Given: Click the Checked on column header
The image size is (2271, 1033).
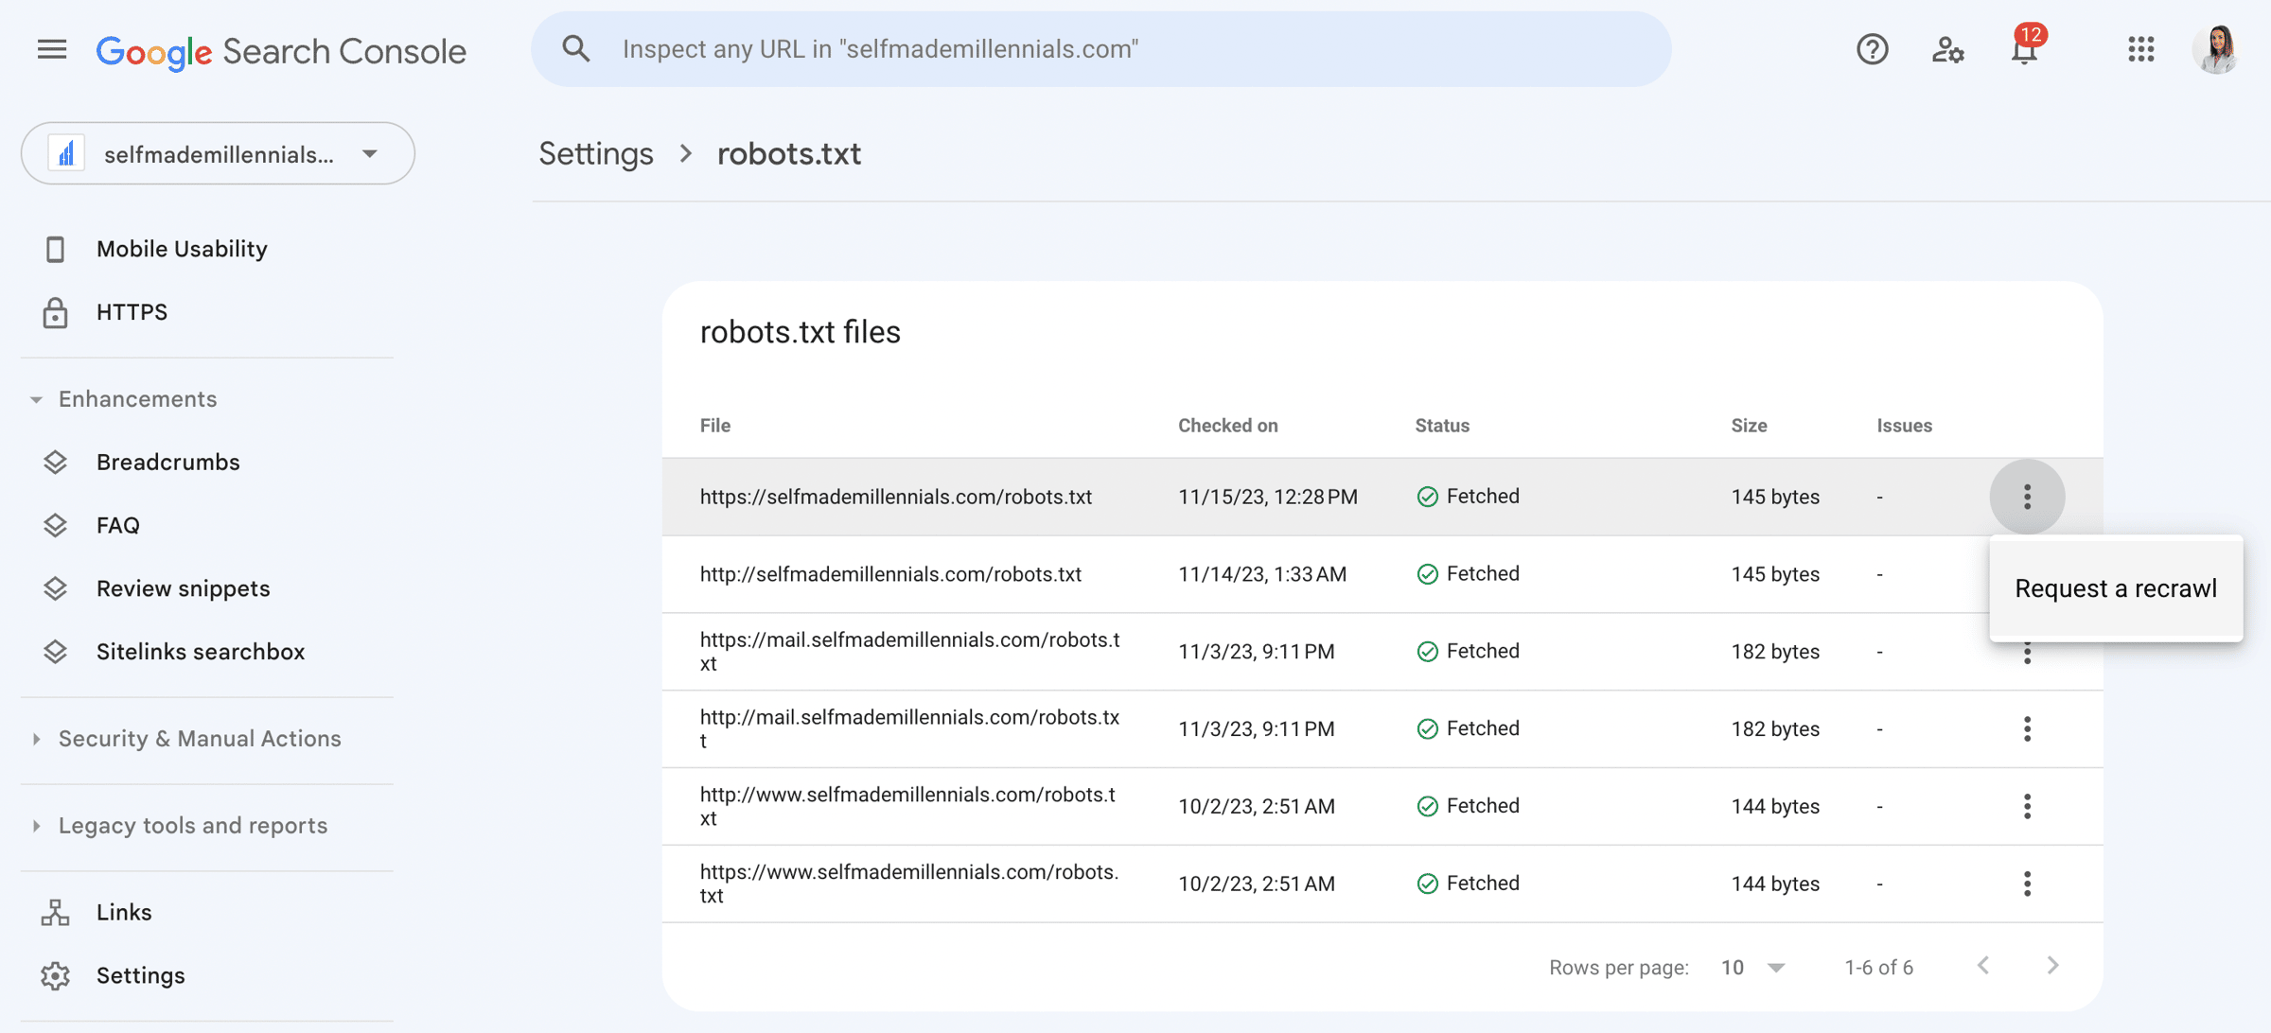Looking at the screenshot, I should click(1228, 426).
